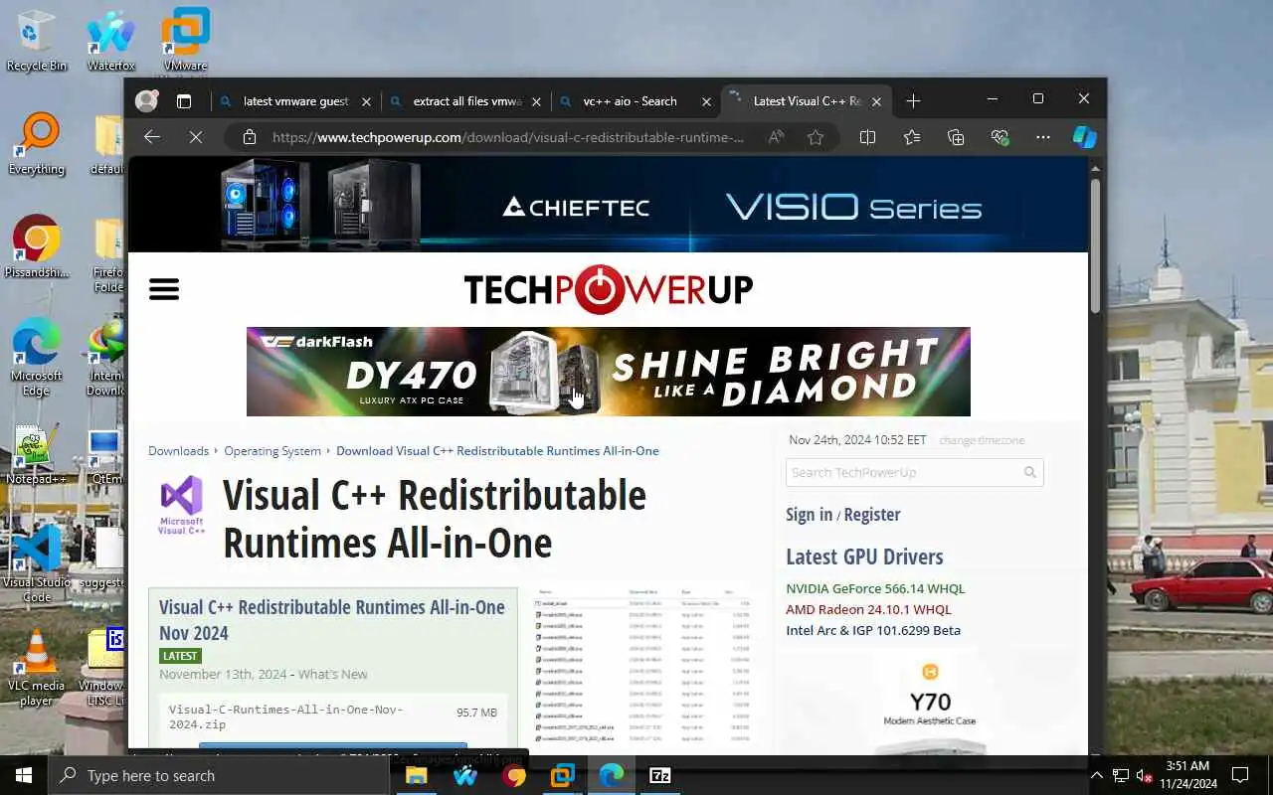The width and height of the screenshot is (1273, 795).
Task: Show hidden system tray icons chevron
Action: click(x=1097, y=775)
